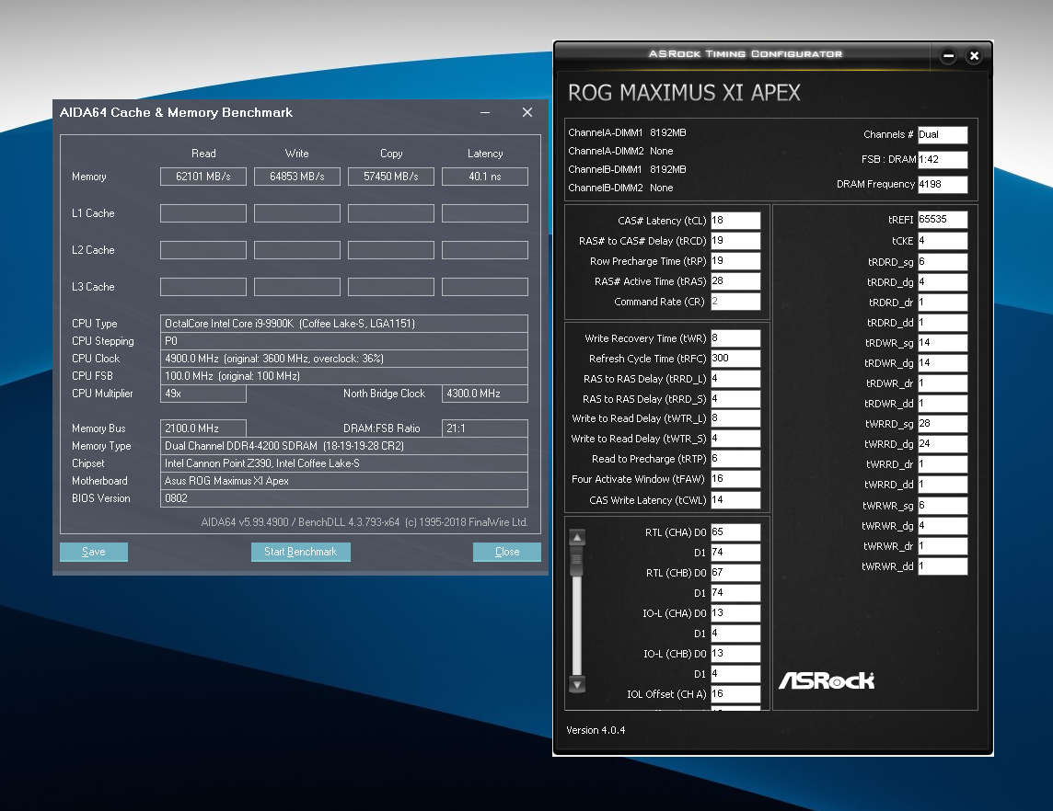Click the RTL list scrollbar thumb

(577, 561)
